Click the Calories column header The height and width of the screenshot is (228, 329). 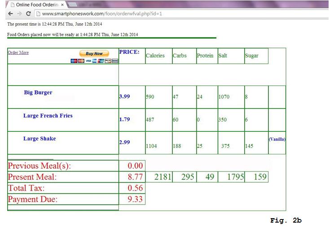155,56
